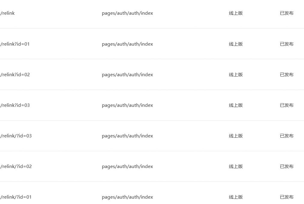
Task: Click page path in the /relink/?id=01 row
Action: 127,197
